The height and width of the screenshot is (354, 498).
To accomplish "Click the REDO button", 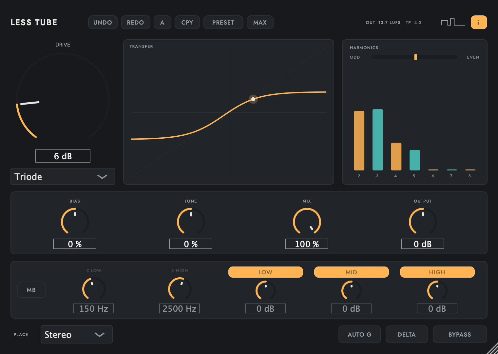I will point(135,22).
